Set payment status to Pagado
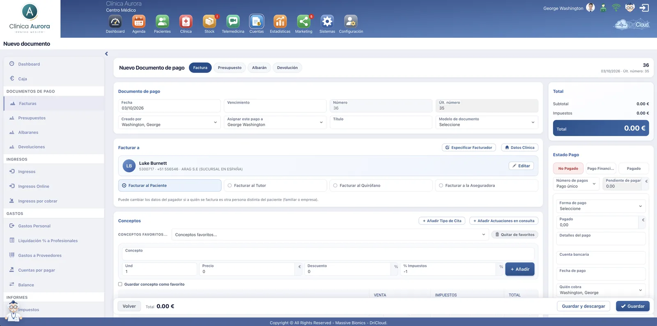This screenshot has height=326, width=657. pos(634,169)
